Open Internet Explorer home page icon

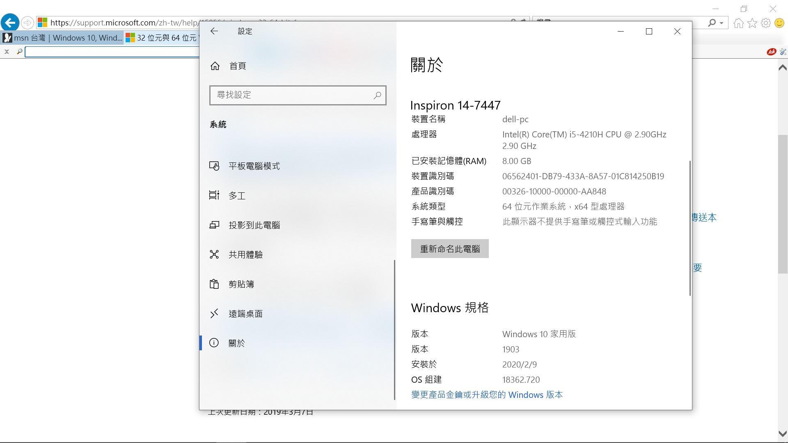point(738,23)
